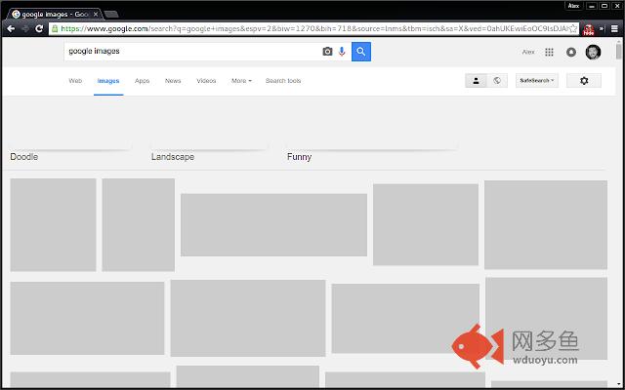This screenshot has height=390, width=625.
Task: Open the red extension icon in toolbar
Action: (588, 29)
